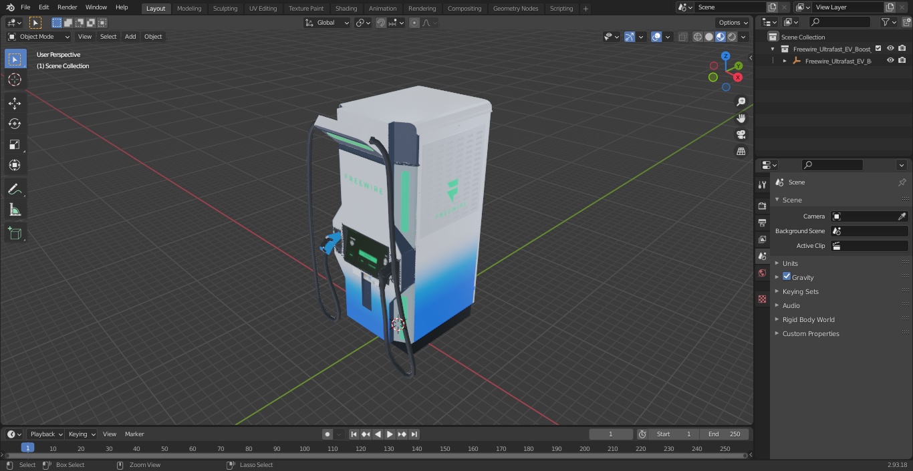Open the Object Mode dropdown

[x=39, y=37]
